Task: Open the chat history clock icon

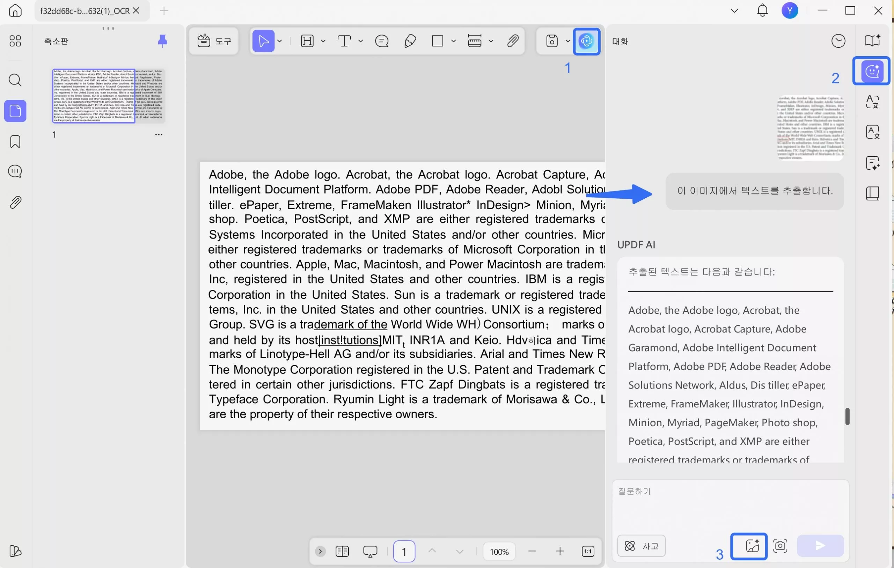Action: pyautogui.click(x=838, y=41)
